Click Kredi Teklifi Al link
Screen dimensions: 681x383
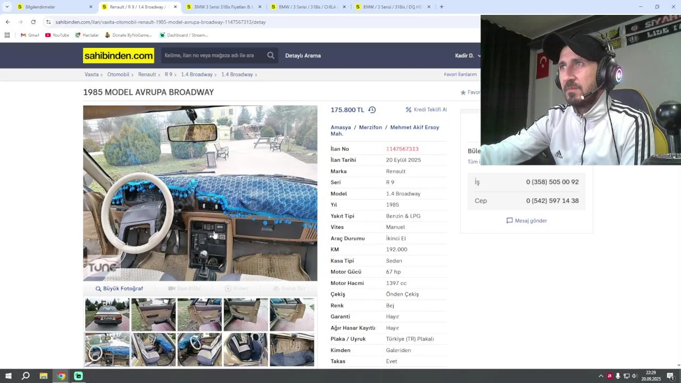(x=426, y=110)
